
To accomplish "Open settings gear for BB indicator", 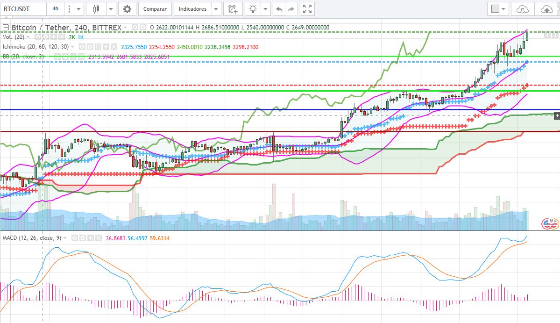I will pyautogui.click(x=65, y=57).
